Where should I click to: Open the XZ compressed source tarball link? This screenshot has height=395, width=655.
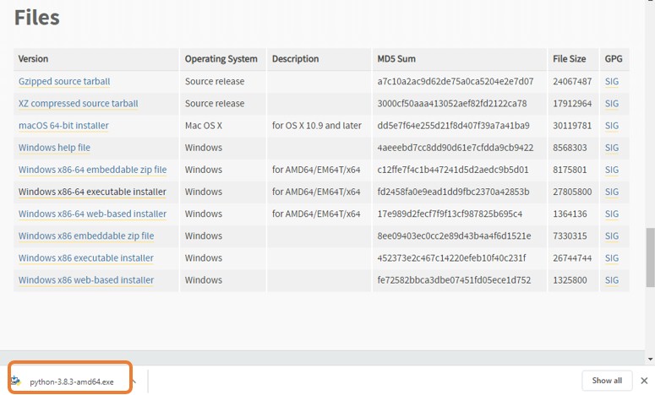point(78,104)
